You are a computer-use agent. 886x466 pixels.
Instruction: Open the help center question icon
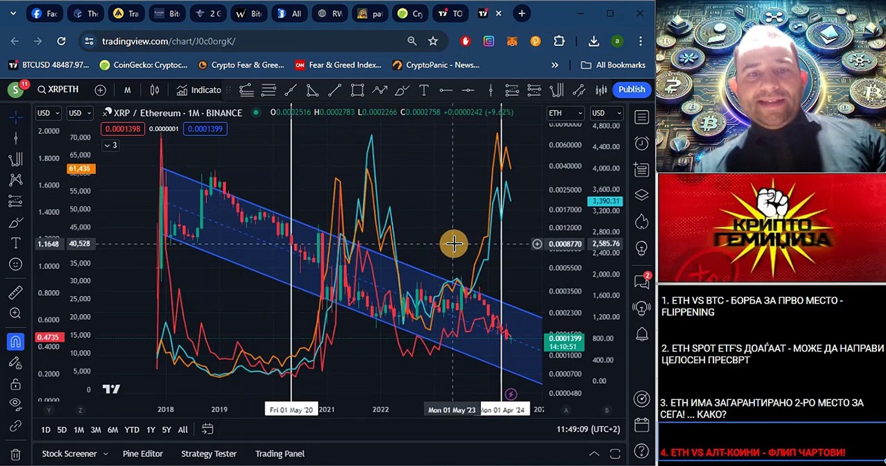point(642,451)
